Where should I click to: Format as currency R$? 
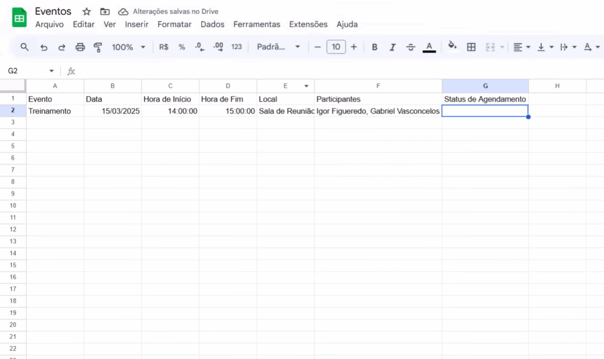pos(164,47)
